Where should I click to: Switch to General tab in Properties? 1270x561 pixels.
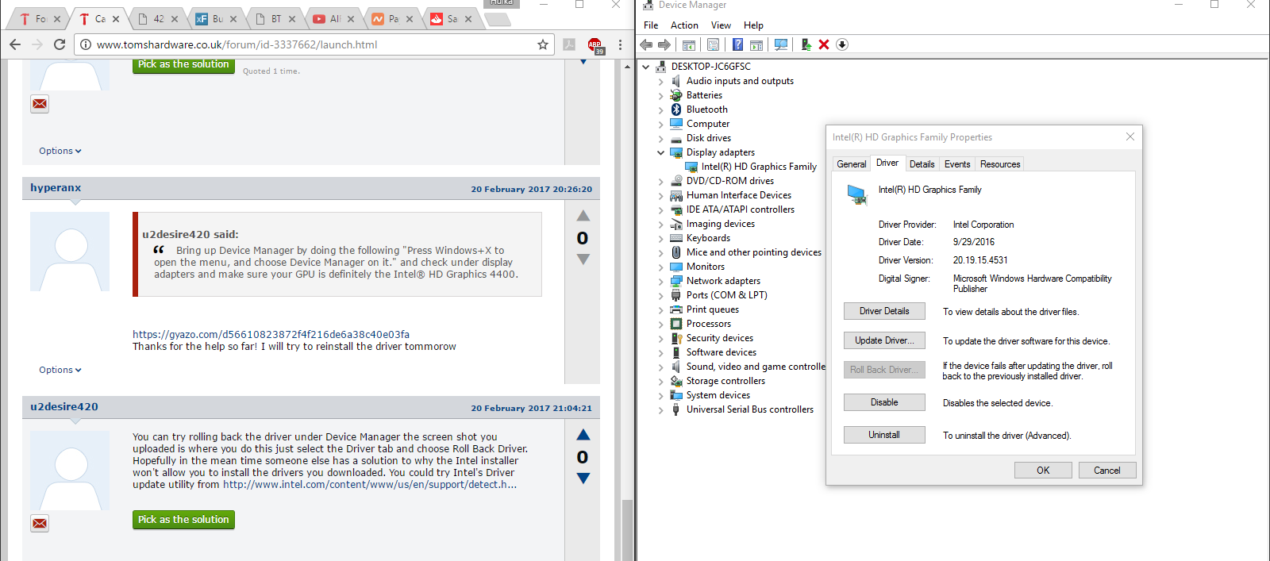[x=852, y=164]
